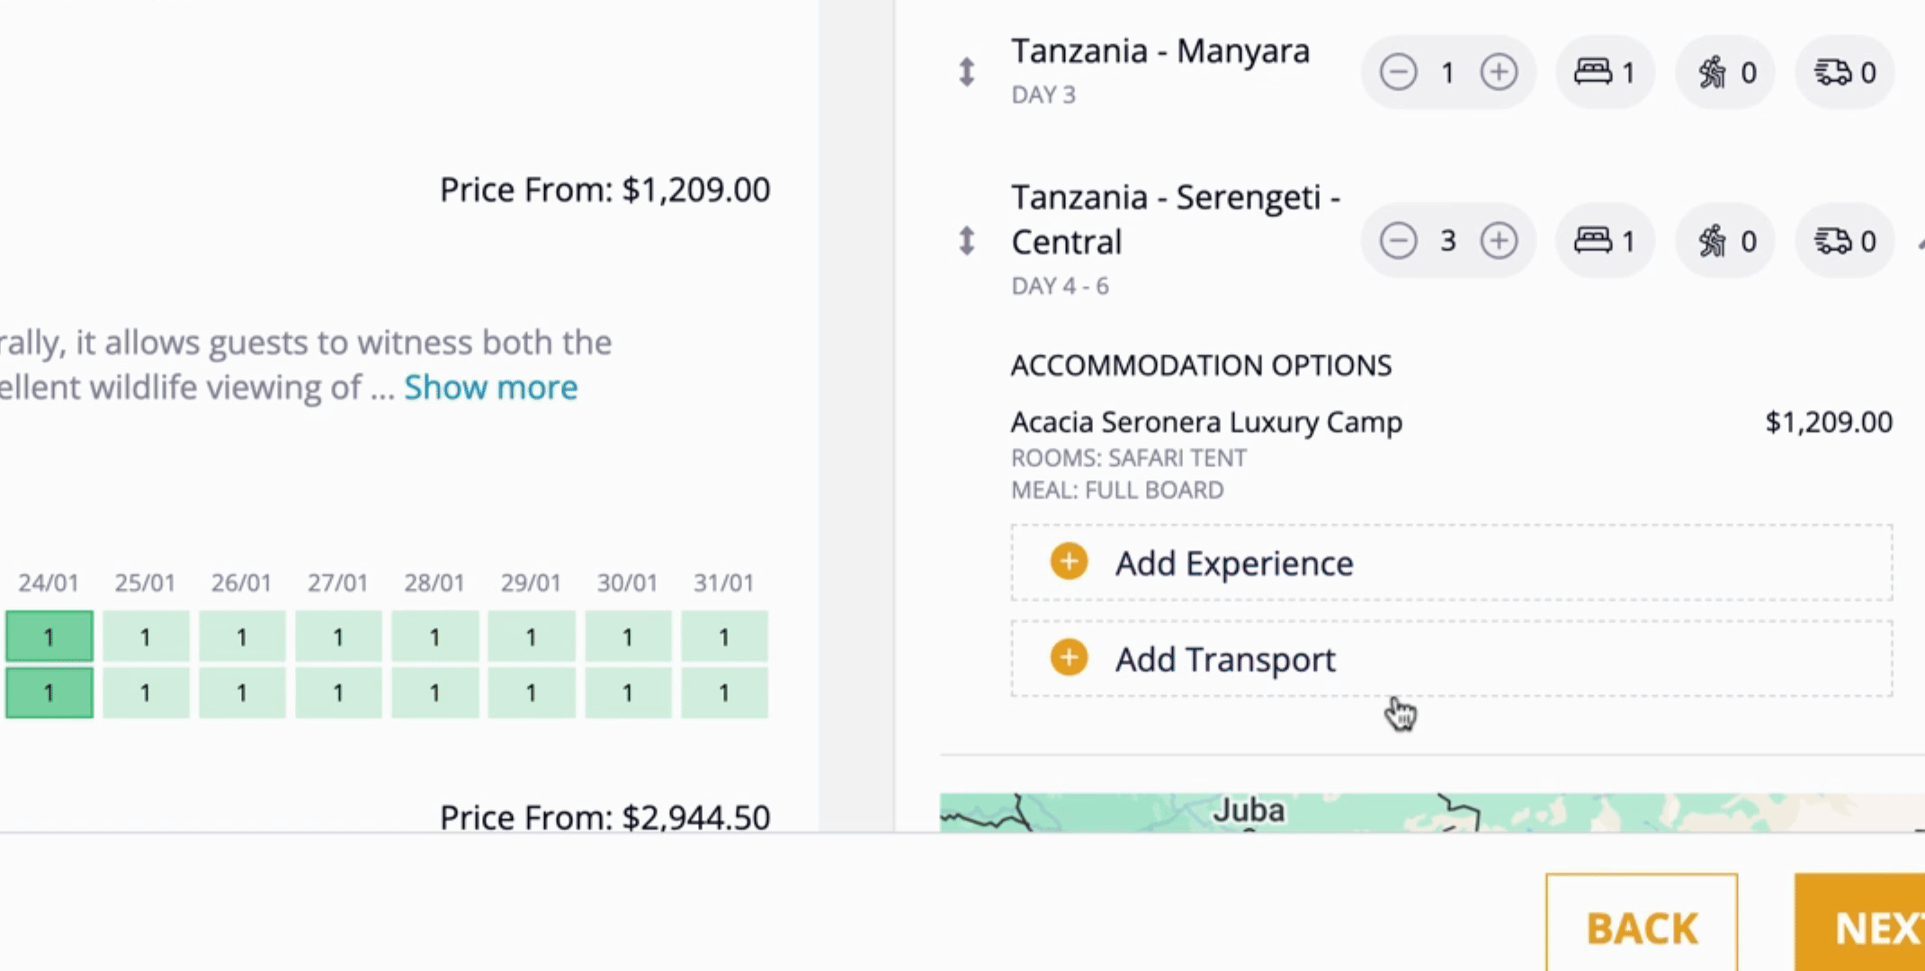Grab the reorder handle for Serengeti - Central
The width and height of the screenshot is (1925, 971).
[x=966, y=241]
